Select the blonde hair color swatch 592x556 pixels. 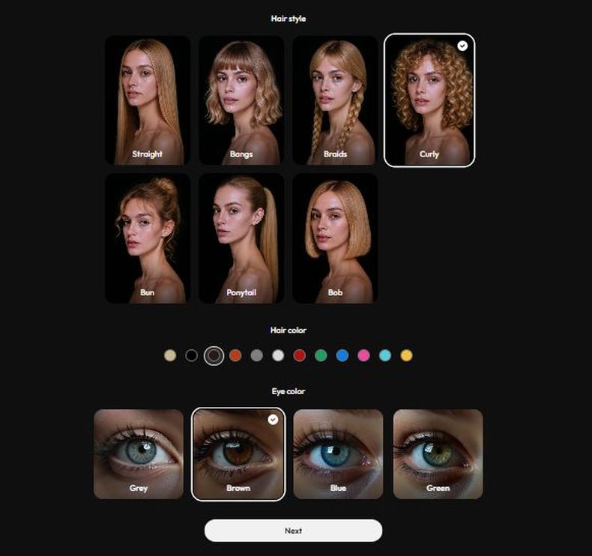pyautogui.click(x=170, y=355)
